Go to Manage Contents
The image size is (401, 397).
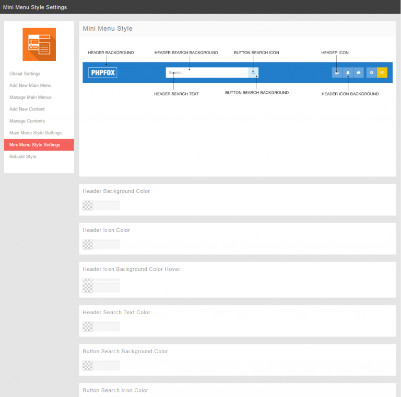27,121
